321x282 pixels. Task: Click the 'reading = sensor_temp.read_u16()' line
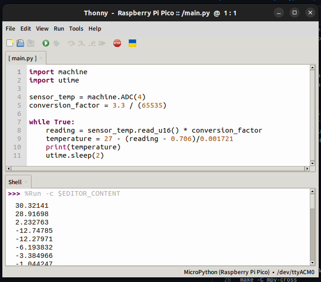[x=154, y=130]
